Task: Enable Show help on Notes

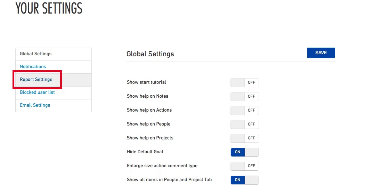Action: pyautogui.click(x=245, y=96)
